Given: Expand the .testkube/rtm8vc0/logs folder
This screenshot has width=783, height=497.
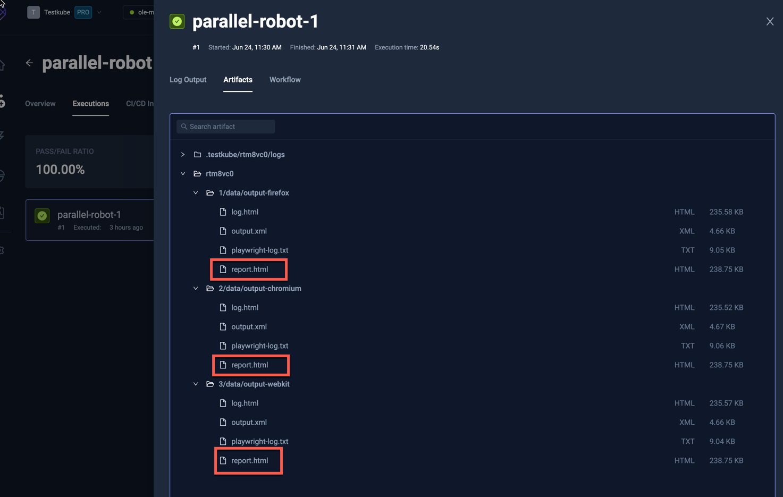Looking at the screenshot, I should [183, 154].
